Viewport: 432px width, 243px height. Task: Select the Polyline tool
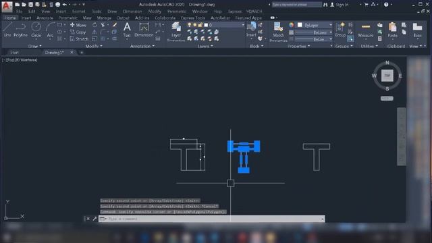pyautogui.click(x=20, y=30)
